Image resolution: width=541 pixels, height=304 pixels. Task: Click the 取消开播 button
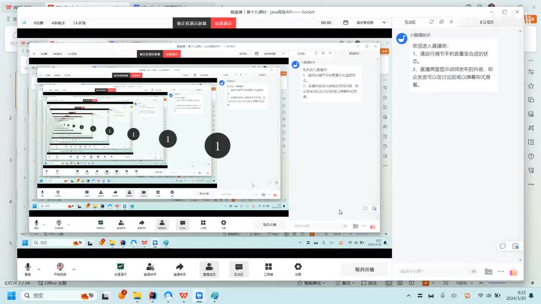click(x=364, y=269)
